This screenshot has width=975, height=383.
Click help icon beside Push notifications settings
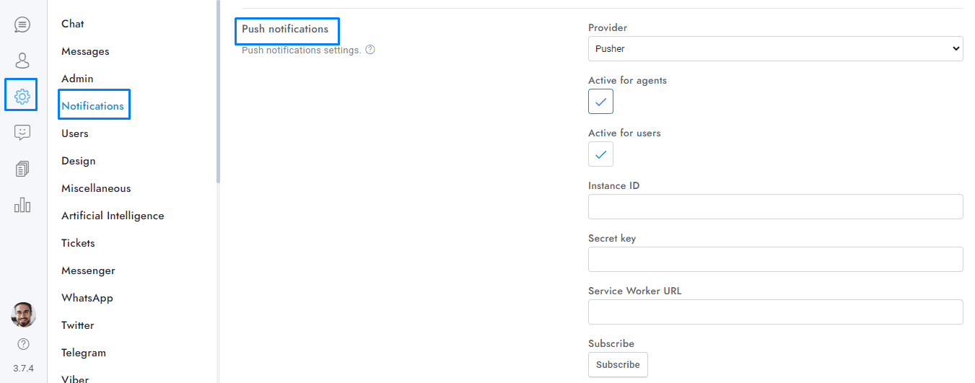370,50
